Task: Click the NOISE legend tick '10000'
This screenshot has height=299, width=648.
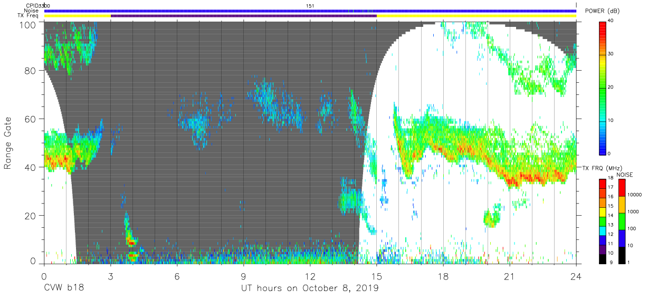Action: [634, 195]
